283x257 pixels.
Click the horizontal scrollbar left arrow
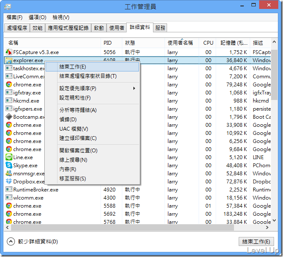coord(7,228)
